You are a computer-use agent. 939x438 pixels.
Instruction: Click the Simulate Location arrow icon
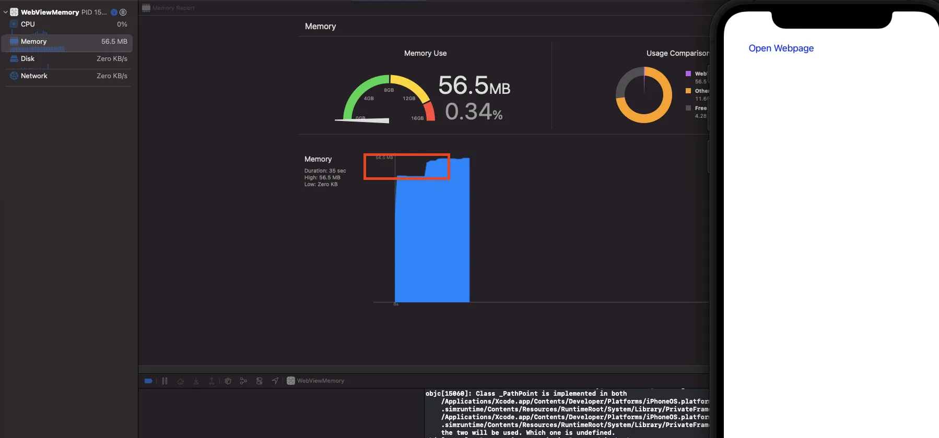tap(275, 381)
